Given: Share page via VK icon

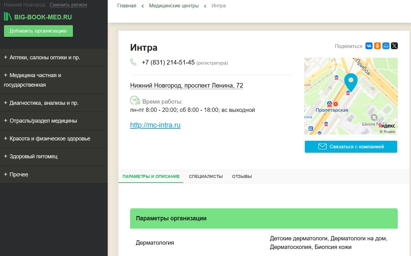Looking at the screenshot, I should point(369,46).
